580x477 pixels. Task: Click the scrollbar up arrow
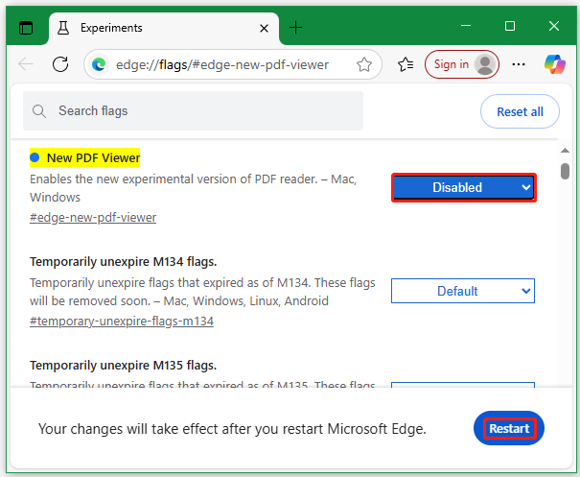tap(565, 151)
